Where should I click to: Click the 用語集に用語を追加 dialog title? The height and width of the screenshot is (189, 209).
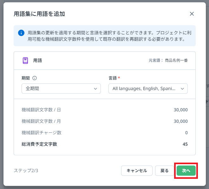click(40, 14)
